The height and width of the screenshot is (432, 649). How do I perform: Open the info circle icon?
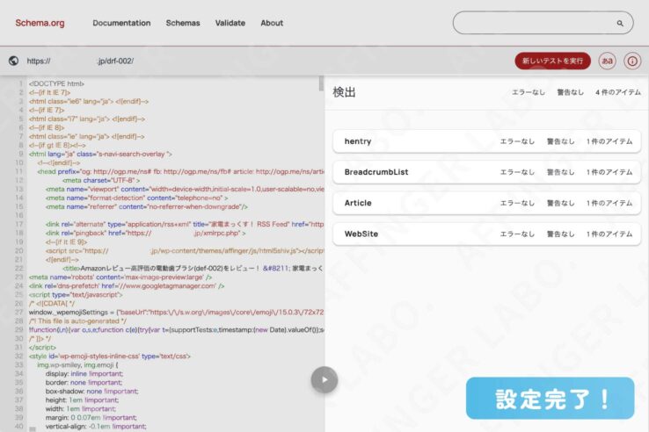click(632, 61)
